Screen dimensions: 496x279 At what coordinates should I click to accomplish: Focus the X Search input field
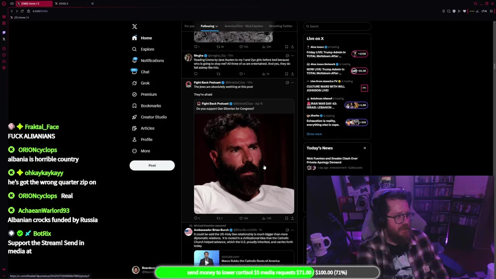pyautogui.click(x=337, y=26)
